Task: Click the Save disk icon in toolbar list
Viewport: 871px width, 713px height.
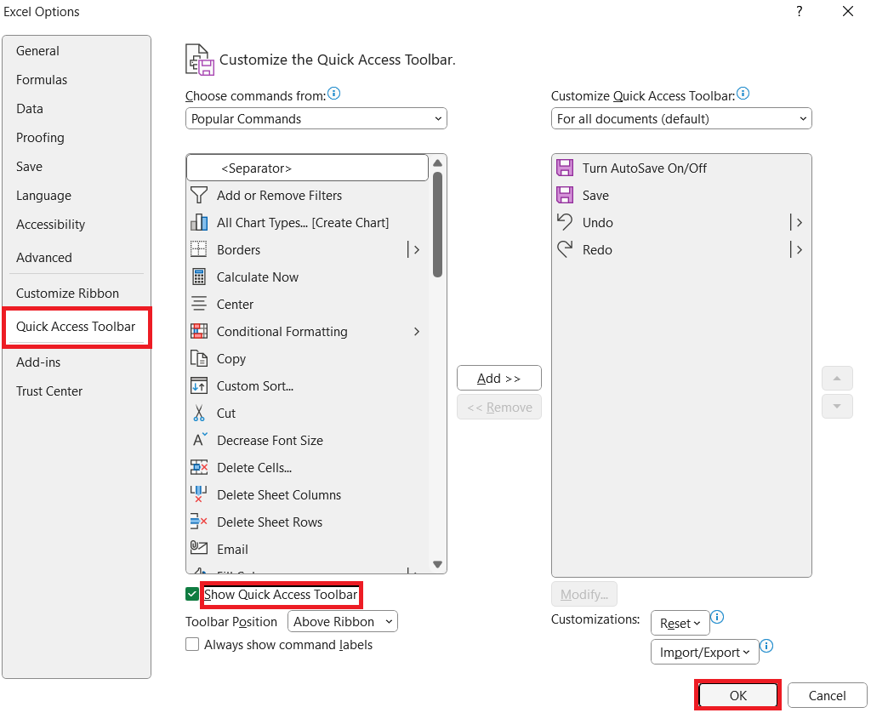Action: 565,195
